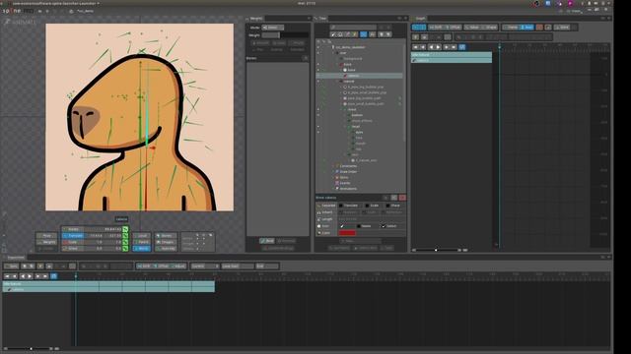Screen dimensions: 631x354
Task: Jump to last frame in Dopesheet
Action: (x=45, y=276)
